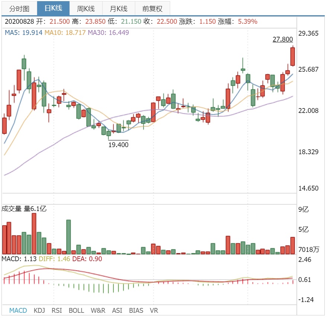Click the DIFF: 1.46 value
327x318 pixels.
54,259
